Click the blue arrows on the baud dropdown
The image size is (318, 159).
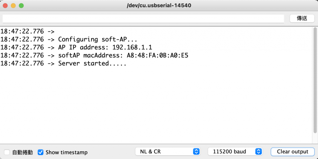[258, 152]
